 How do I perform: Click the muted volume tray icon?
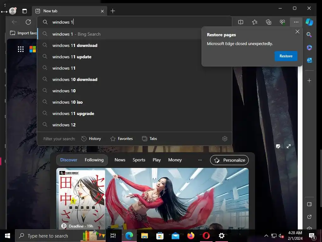coord(281,236)
